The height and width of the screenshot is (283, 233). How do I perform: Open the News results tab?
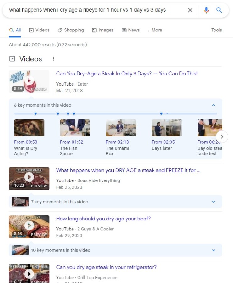pyautogui.click(x=131, y=30)
